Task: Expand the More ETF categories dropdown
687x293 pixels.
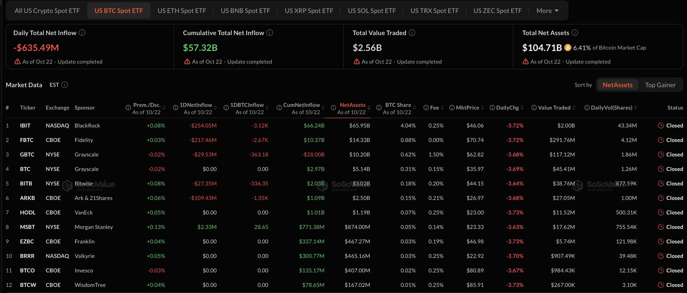Action: tap(547, 11)
